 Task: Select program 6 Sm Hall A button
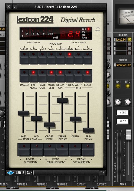69,58
